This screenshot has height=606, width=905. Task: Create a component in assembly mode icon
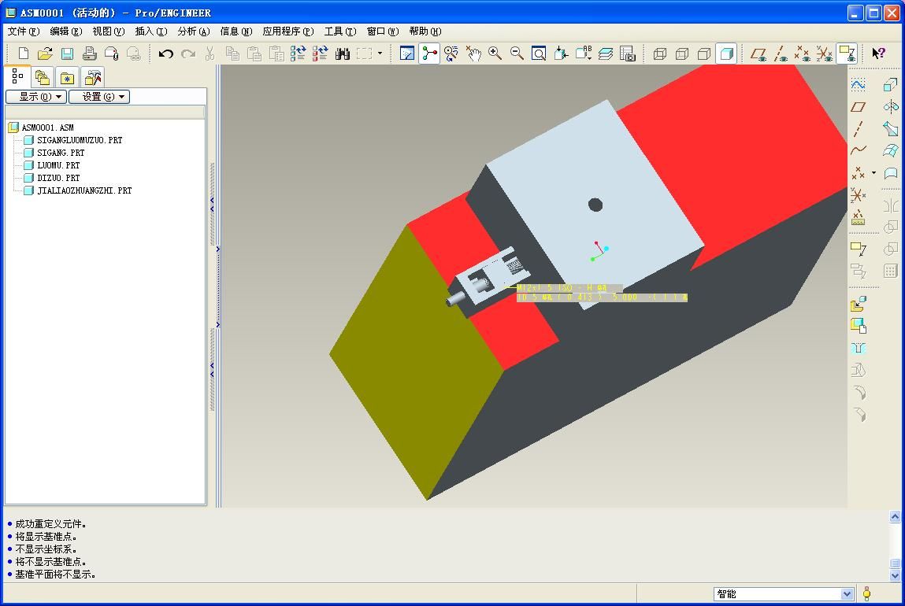coord(859,326)
